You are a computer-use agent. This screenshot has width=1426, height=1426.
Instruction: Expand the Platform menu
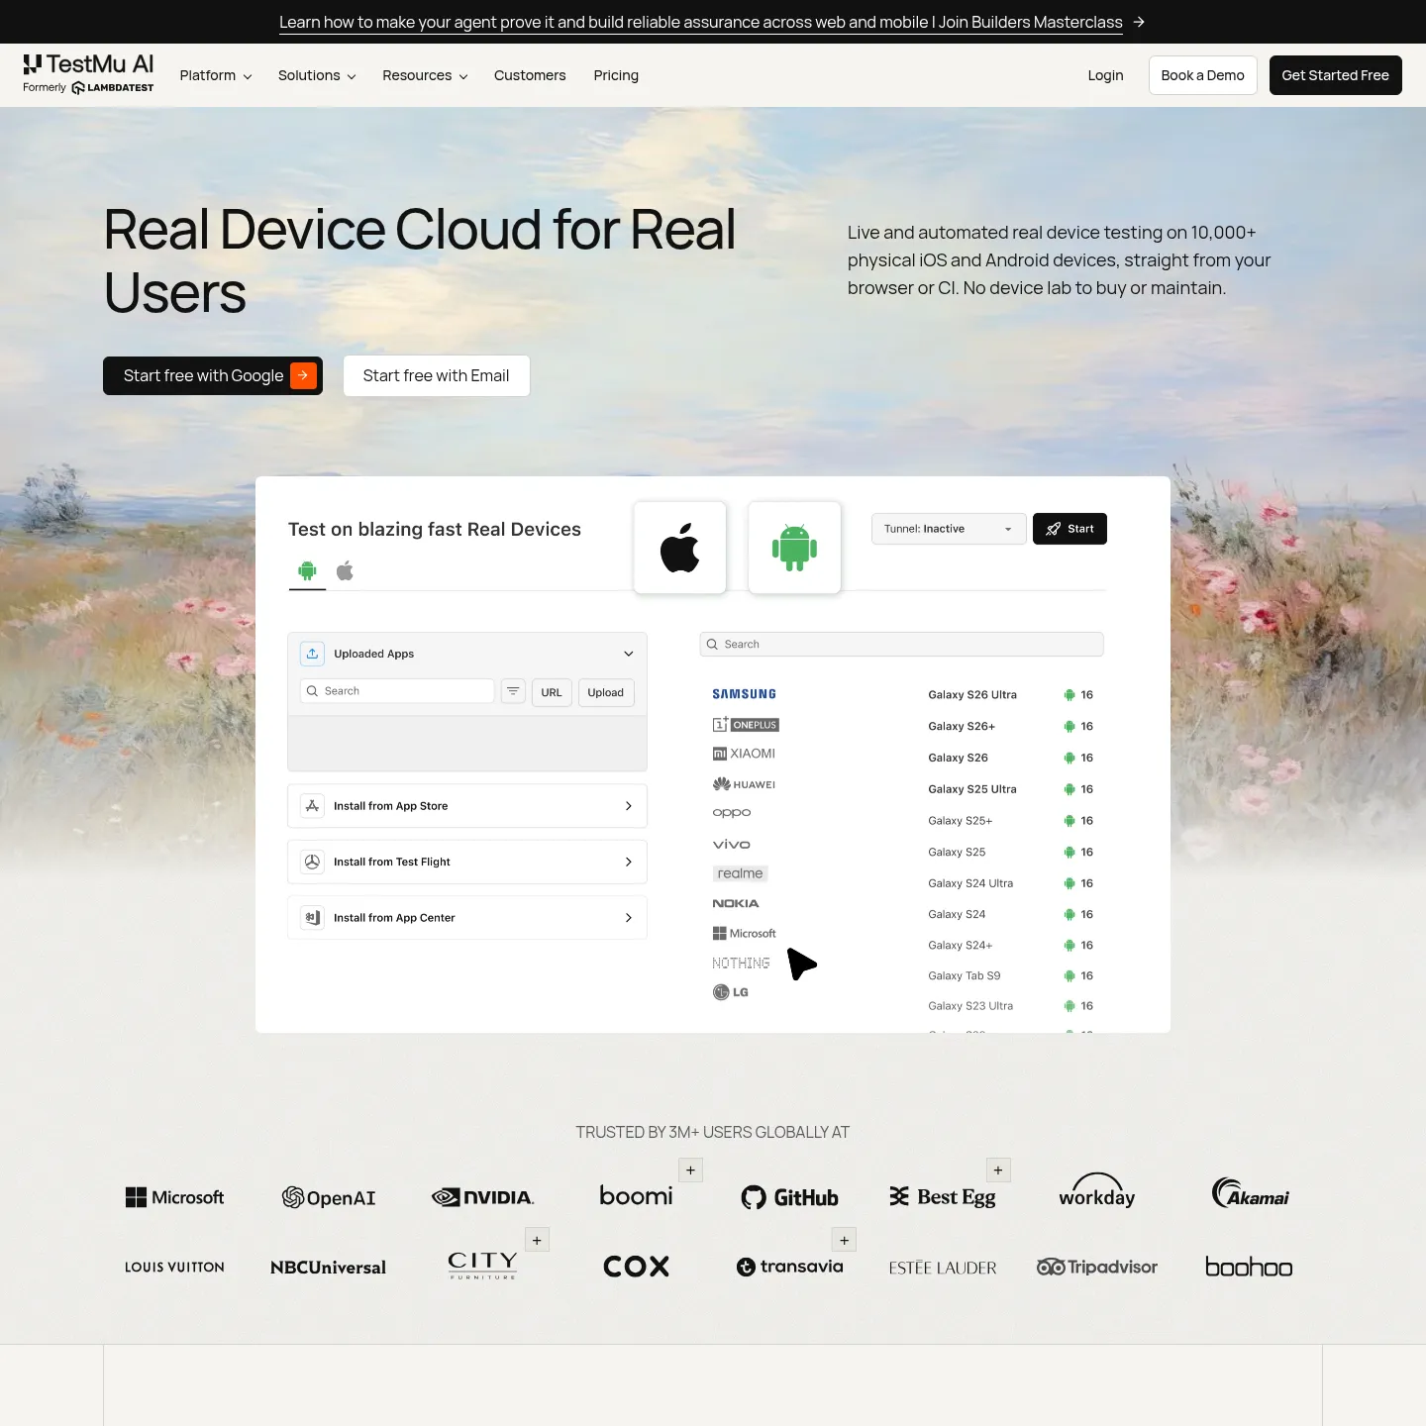click(216, 75)
